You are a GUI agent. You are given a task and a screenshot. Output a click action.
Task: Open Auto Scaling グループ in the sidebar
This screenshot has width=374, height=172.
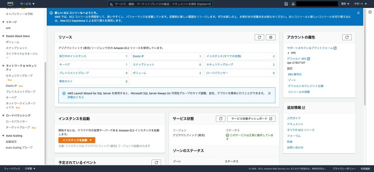19,147
